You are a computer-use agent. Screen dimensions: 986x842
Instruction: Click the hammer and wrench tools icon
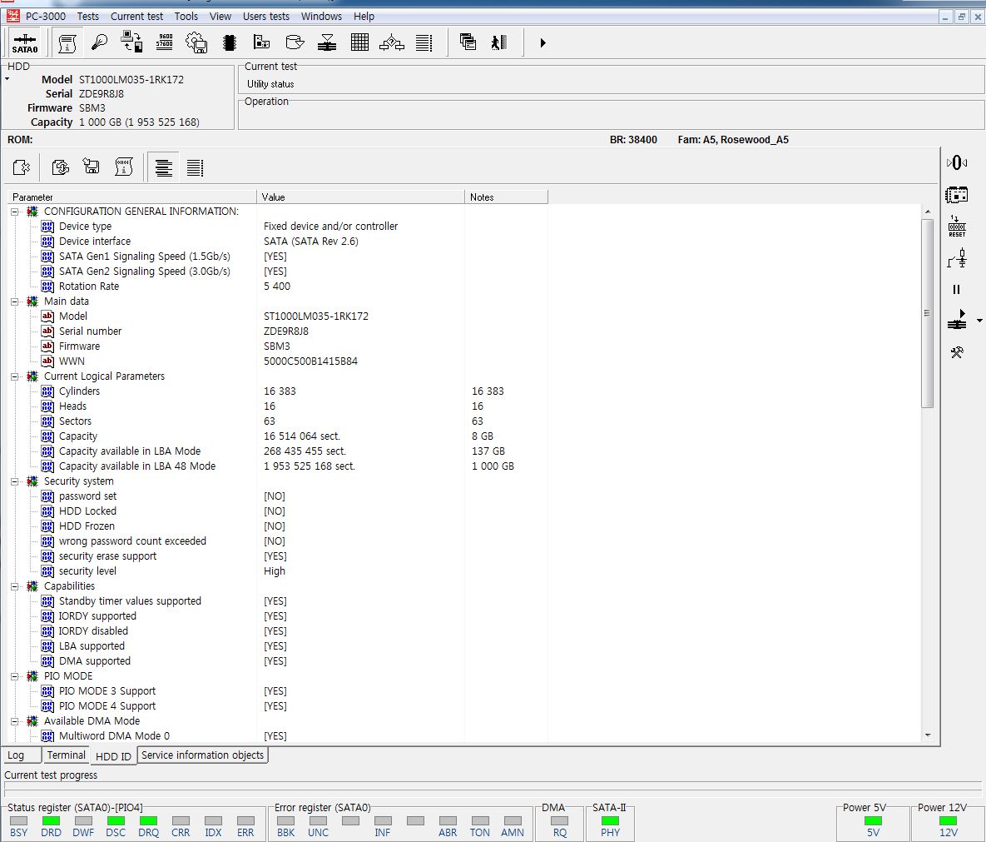pyautogui.click(x=957, y=352)
